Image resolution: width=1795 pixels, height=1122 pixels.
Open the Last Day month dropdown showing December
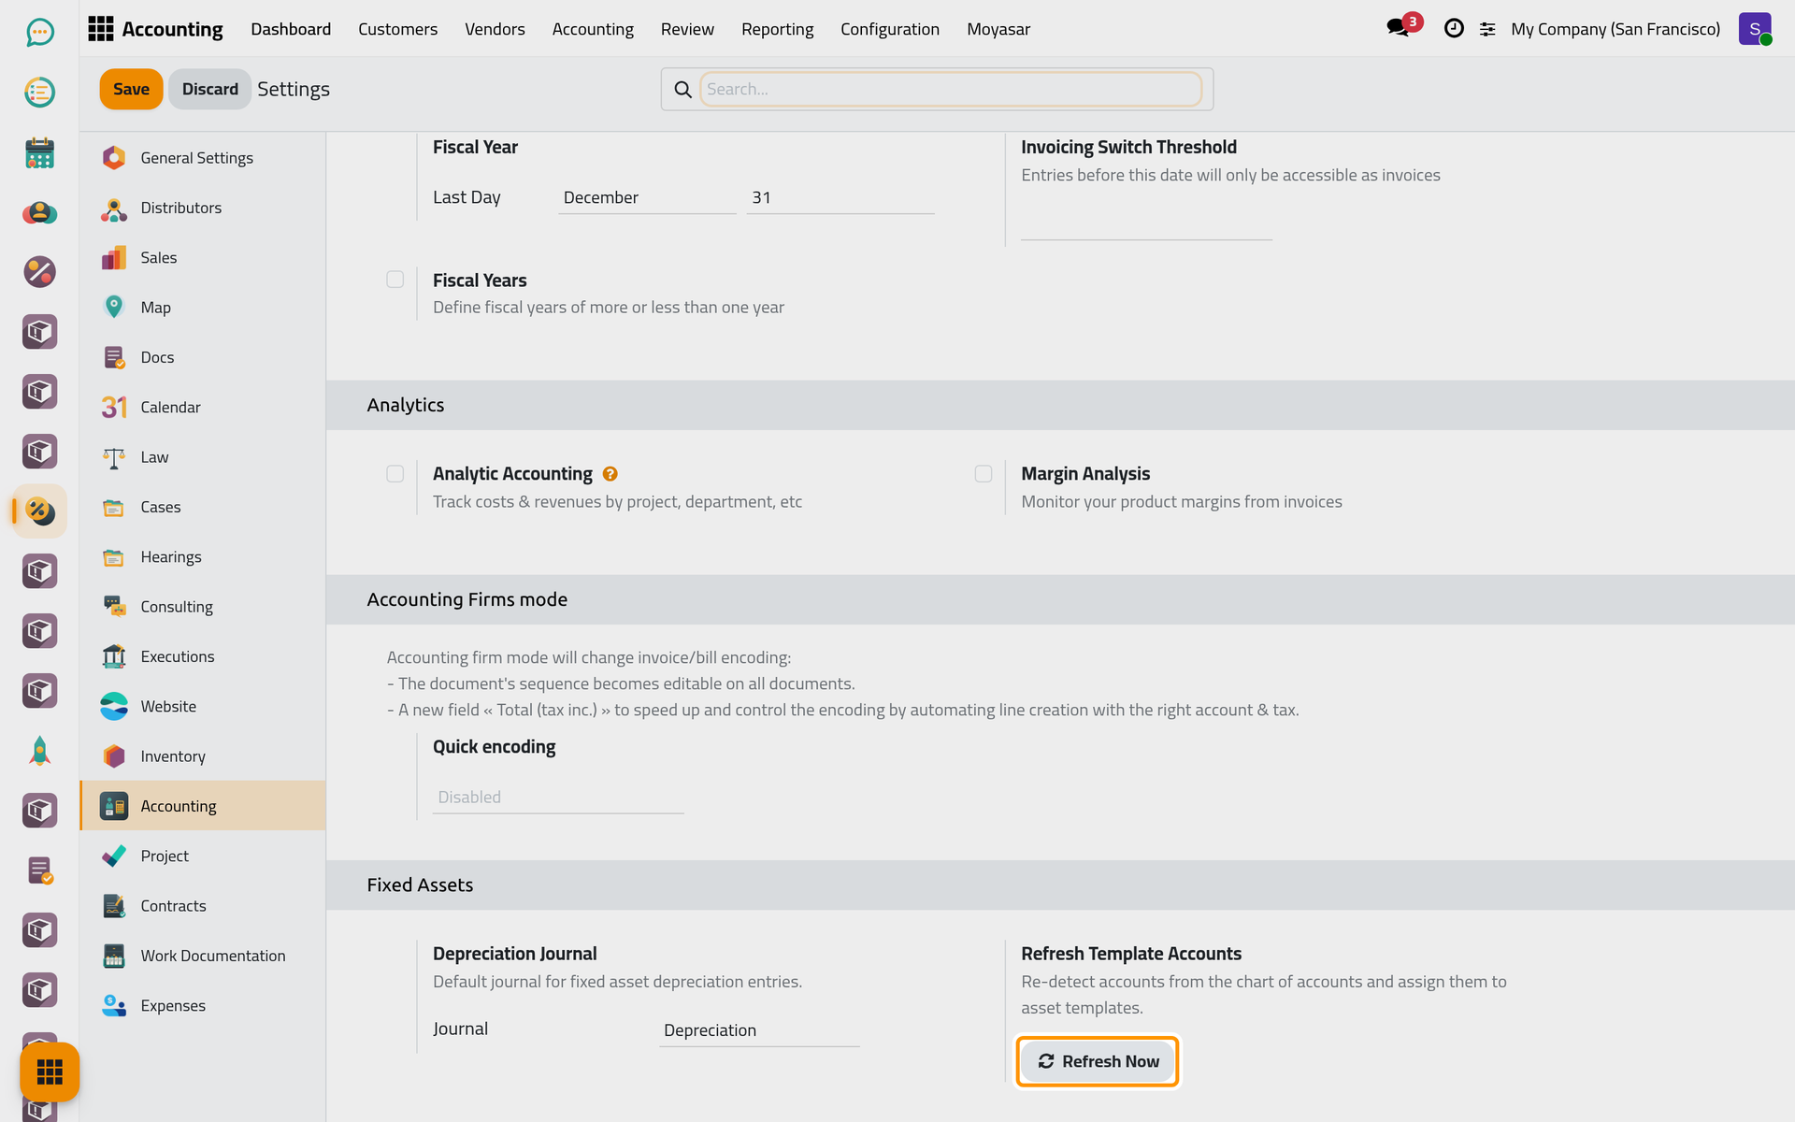647,197
